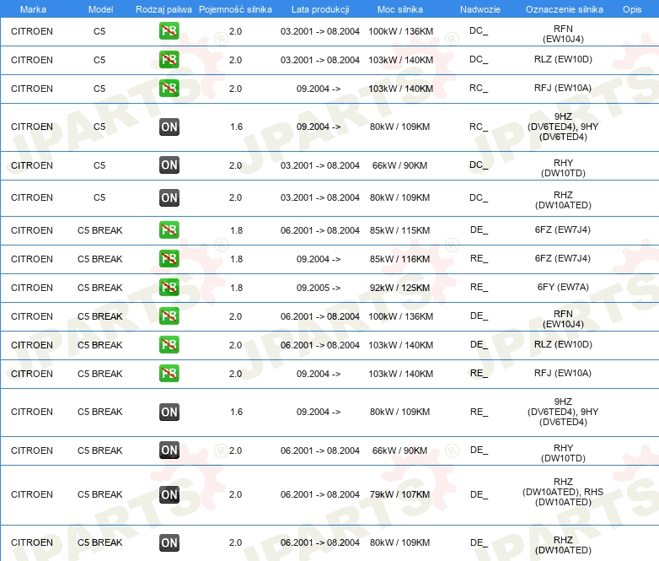Click the PB icon in the 116KM row

tap(169, 259)
